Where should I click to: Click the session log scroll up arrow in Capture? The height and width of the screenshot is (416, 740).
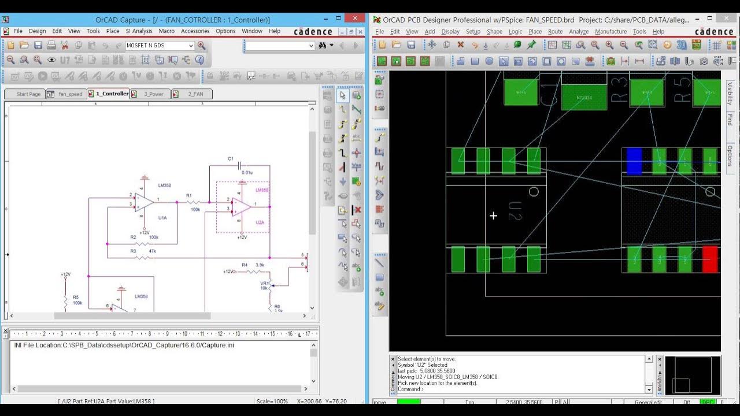314,344
